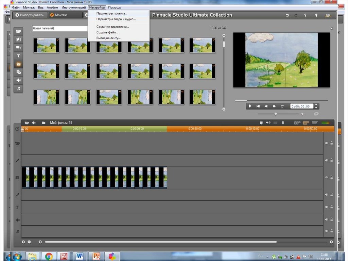Mute the music track at bottom
The image size is (348, 261).
pos(327,231)
